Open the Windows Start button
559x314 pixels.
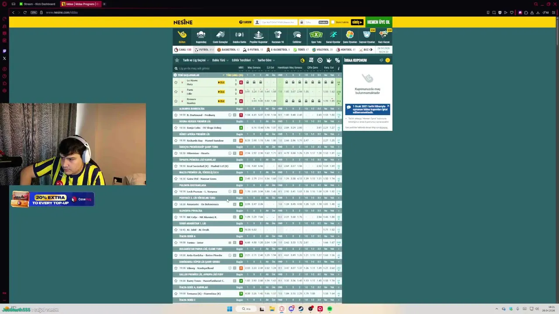tap(229, 309)
